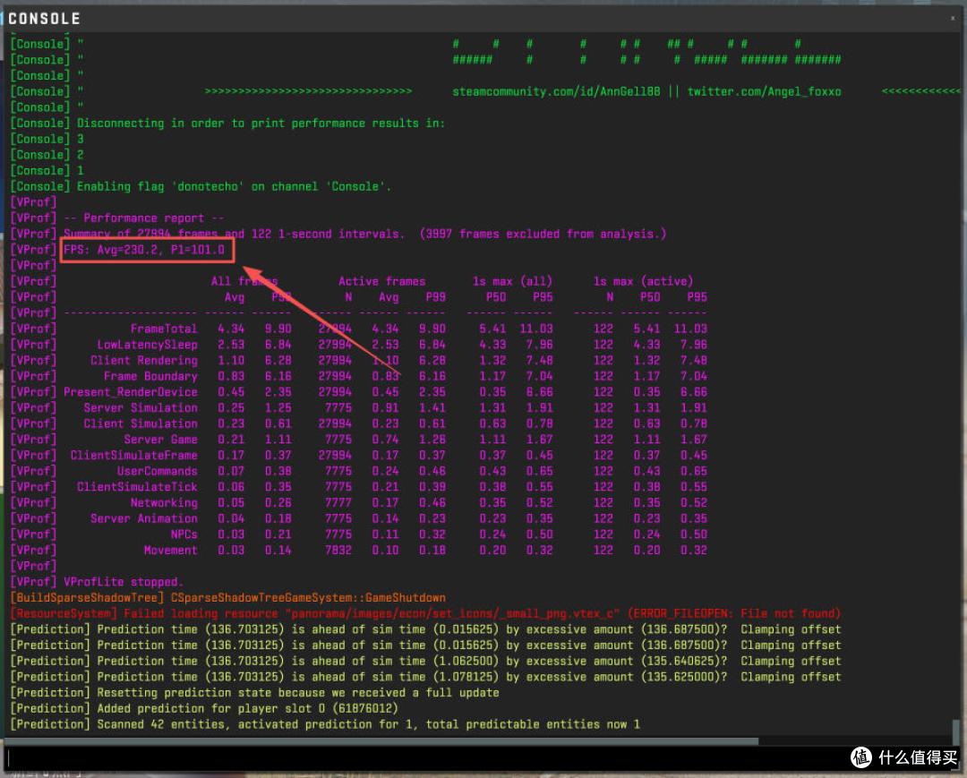
Task: Click the red ResourceSystem error line
Action: click(x=425, y=613)
